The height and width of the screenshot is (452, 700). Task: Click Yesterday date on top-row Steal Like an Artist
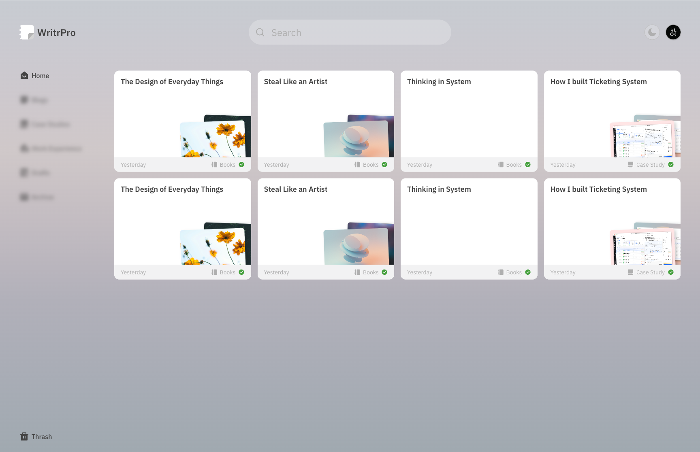pyautogui.click(x=277, y=165)
